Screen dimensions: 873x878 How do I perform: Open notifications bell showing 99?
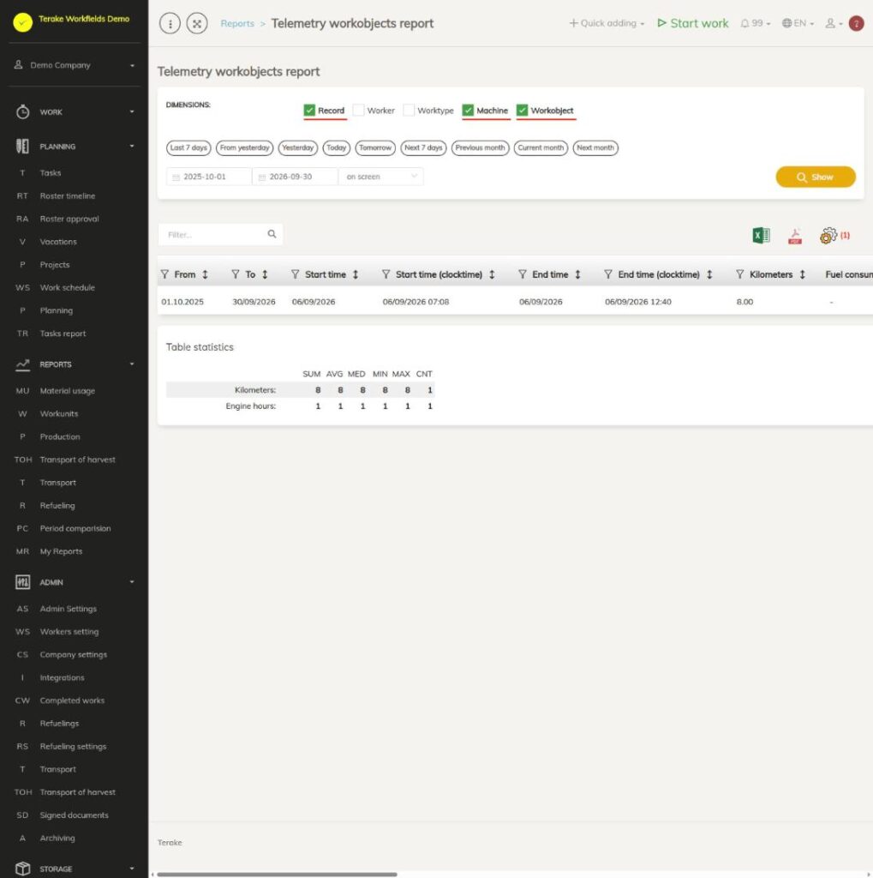click(756, 23)
